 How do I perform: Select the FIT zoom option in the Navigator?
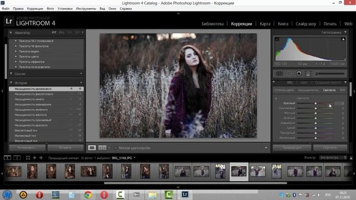click(54, 32)
